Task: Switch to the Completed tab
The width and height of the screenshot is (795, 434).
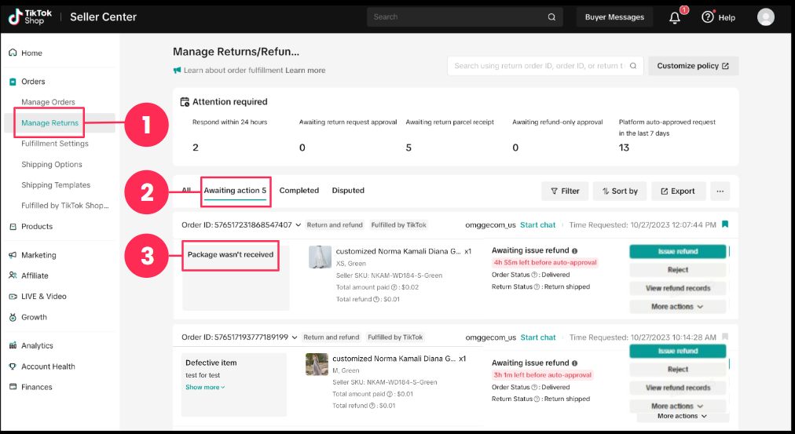Action: pyautogui.click(x=299, y=191)
